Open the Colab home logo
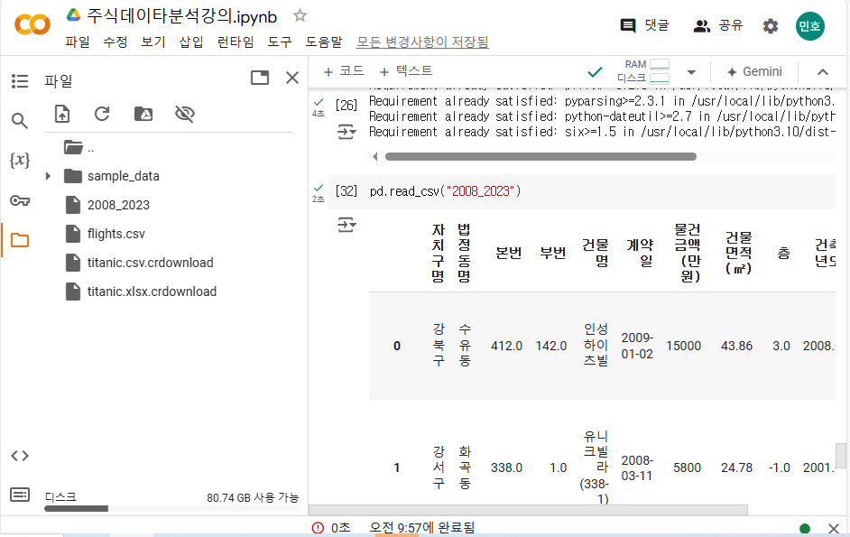Image resolution: width=850 pixels, height=537 pixels. pos(32,24)
